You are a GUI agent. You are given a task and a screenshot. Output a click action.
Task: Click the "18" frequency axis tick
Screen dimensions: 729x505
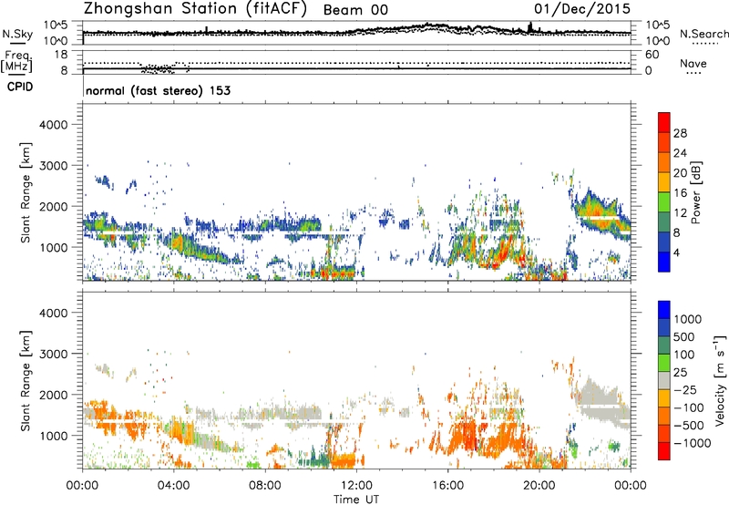61,55
